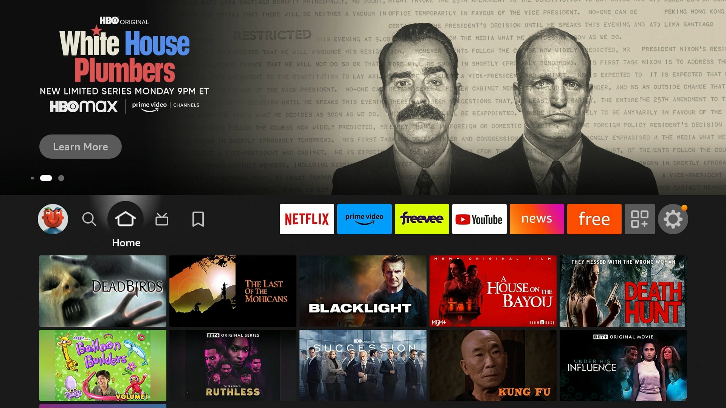Click the Home navigation icon

click(x=126, y=218)
